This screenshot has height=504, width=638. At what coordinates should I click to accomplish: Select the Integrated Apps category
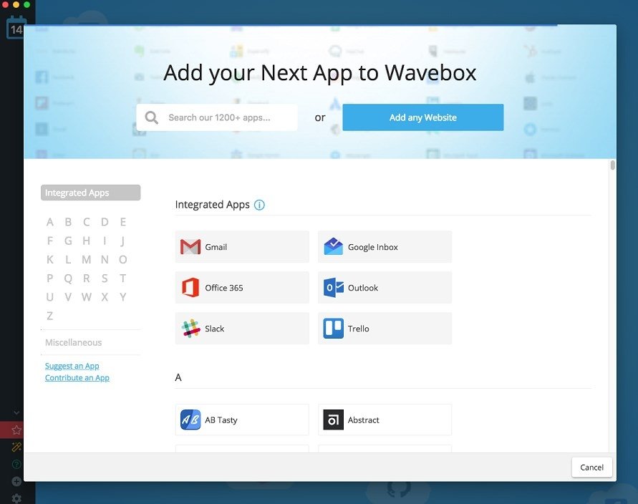[x=91, y=193]
